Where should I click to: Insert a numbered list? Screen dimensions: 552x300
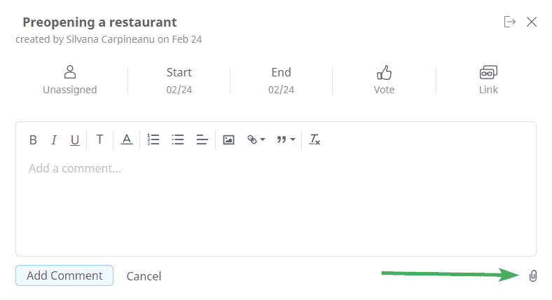pos(153,139)
